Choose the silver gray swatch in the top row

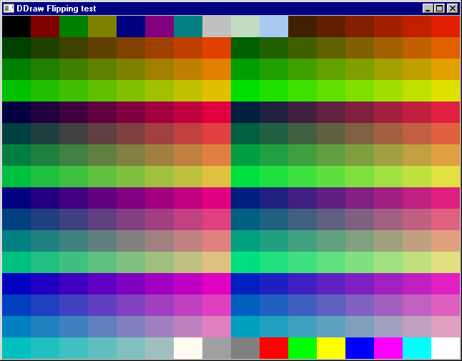click(x=216, y=26)
